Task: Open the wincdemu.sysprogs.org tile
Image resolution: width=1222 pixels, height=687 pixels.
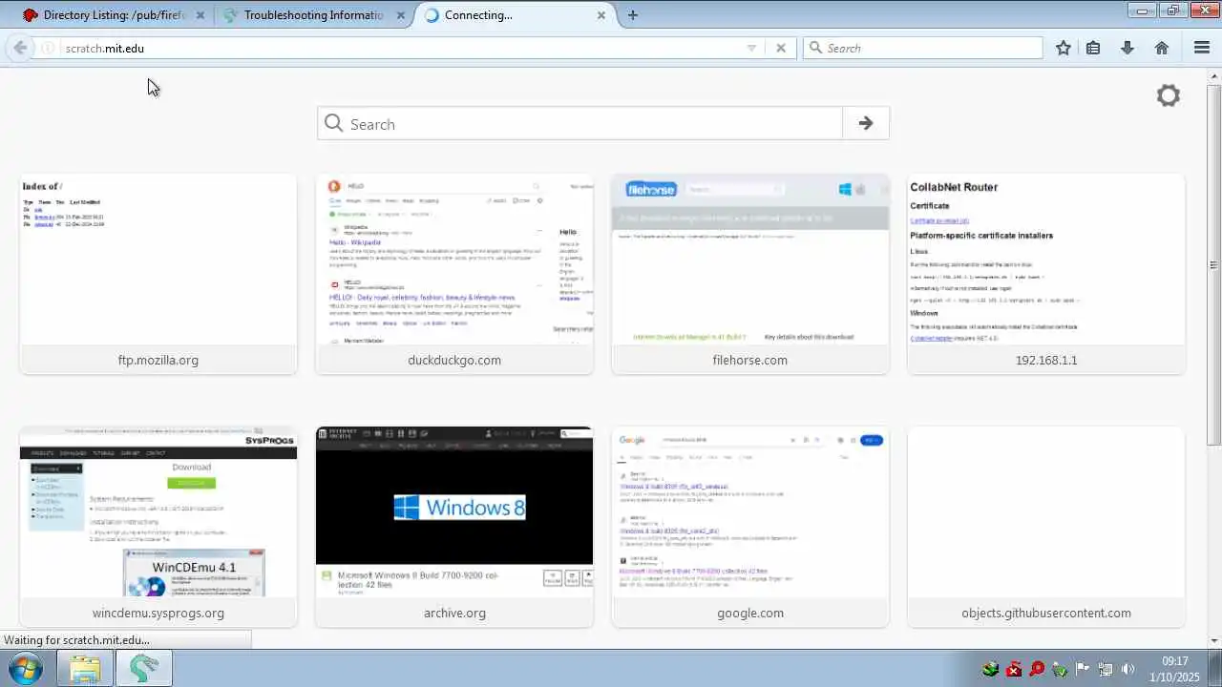Action: click(x=158, y=527)
